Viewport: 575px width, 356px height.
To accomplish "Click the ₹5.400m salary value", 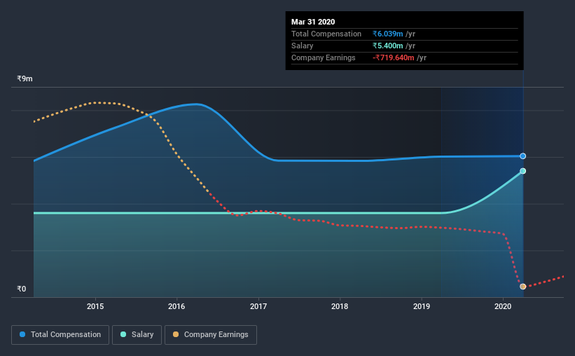I will [388, 46].
